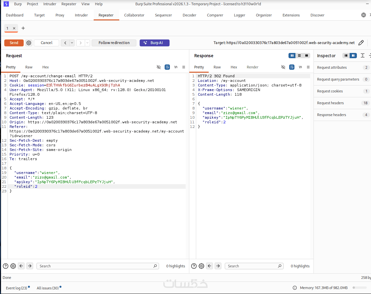
Task: Toggle show newline characters in response
Action: point(300,67)
